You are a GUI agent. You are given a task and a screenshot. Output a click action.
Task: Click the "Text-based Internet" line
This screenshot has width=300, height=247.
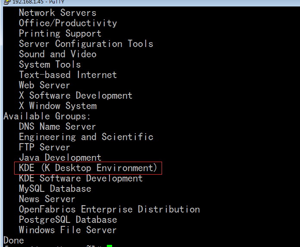click(x=68, y=75)
